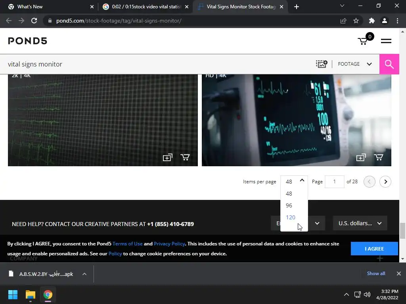Screen dimensions: 406x304
Task: Add green grid ECG clip to collection
Action: click(167, 158)
